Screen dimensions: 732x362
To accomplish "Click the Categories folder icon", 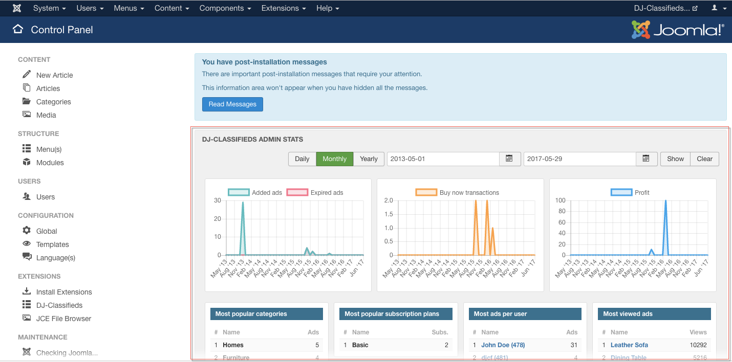I will (27, 101).
